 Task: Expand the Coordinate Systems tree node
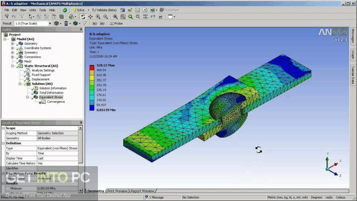click(13, 48)
